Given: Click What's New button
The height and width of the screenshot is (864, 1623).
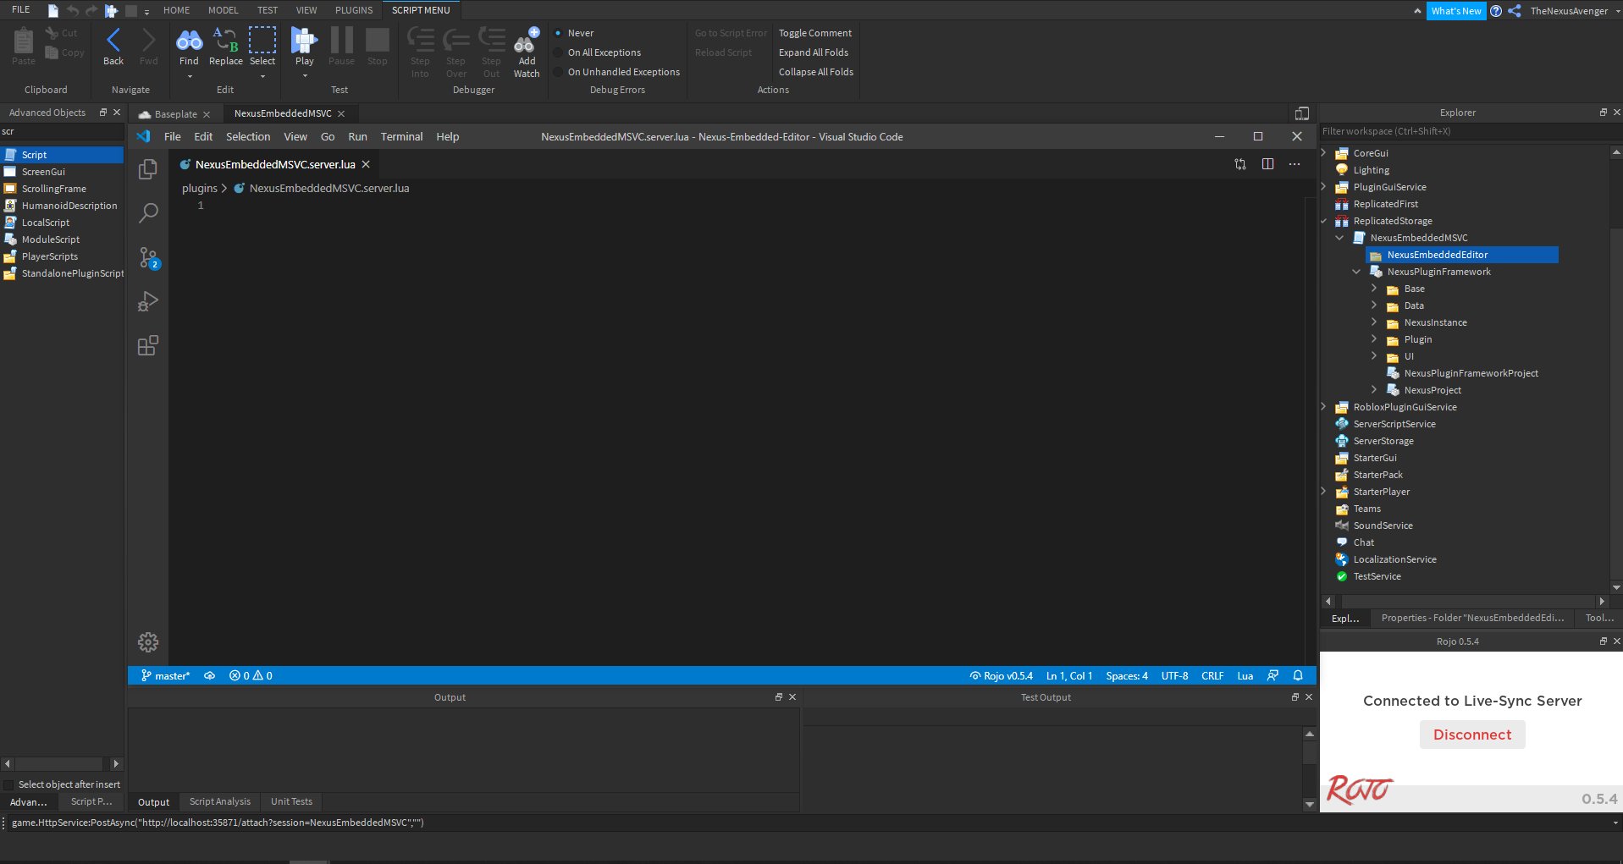Looking at the screenshot, I should pos(1456,11).
